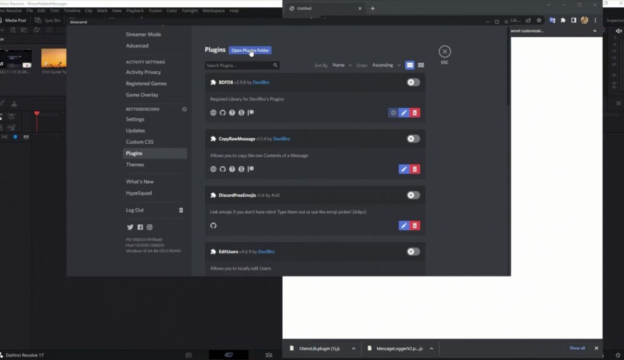Open the Order Ascending dropdown
The width and height of the screenshot is (624, 360).
point(386,65)
